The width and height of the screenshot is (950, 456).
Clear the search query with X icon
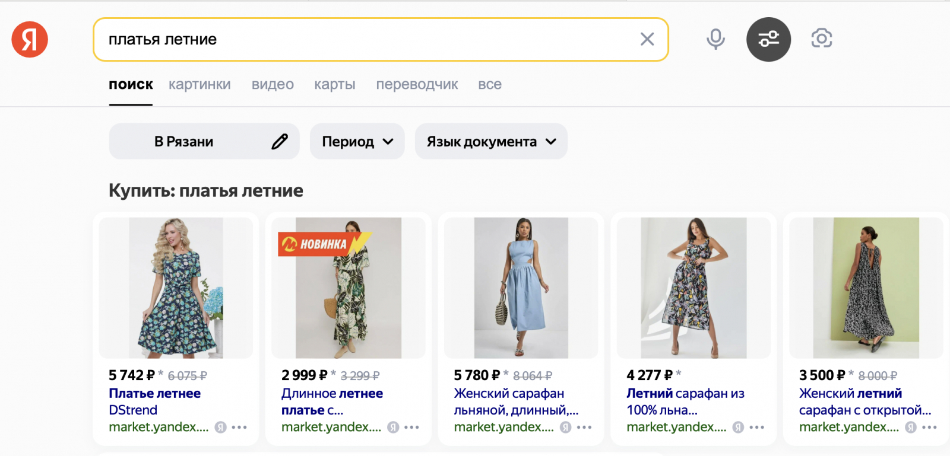point(647,39)
